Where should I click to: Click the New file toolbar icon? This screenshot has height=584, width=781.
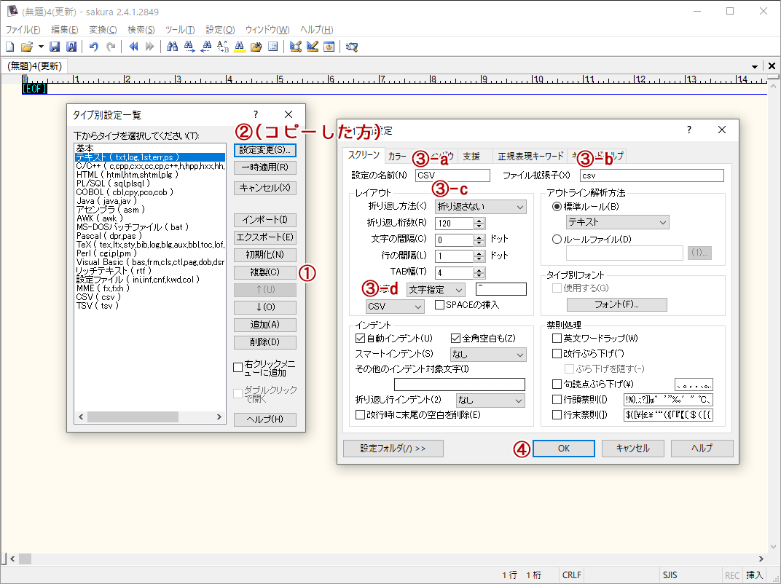[10, 47]
